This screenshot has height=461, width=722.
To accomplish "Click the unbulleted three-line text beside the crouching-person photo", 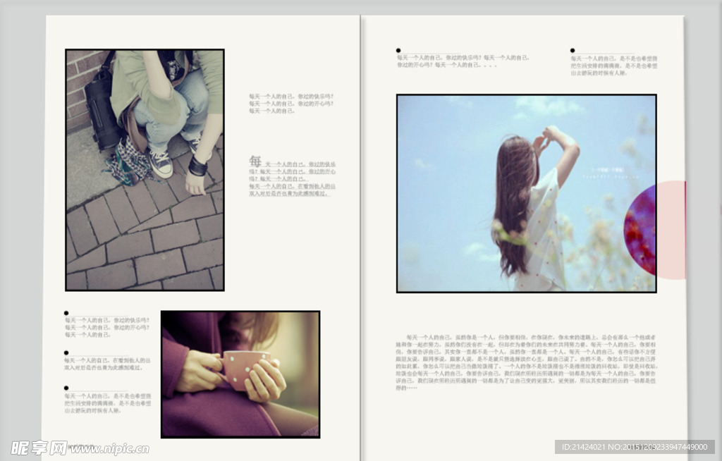I will [x=291, y=104].
